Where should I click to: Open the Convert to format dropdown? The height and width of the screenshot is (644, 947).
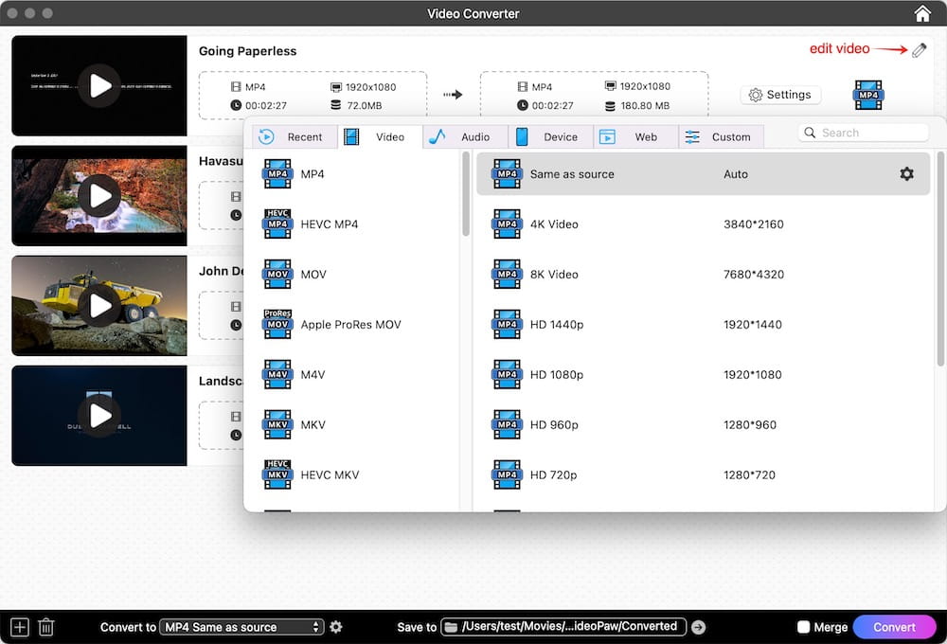click(241, 627)
